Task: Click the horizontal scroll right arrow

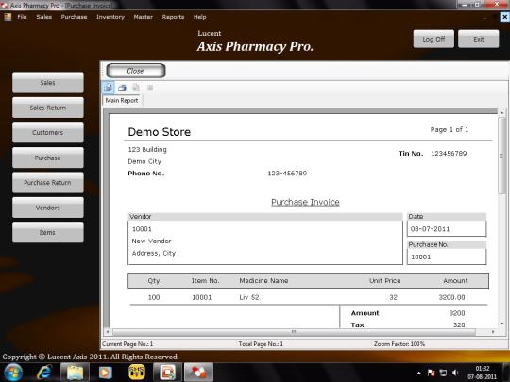Action: [493, 332]
